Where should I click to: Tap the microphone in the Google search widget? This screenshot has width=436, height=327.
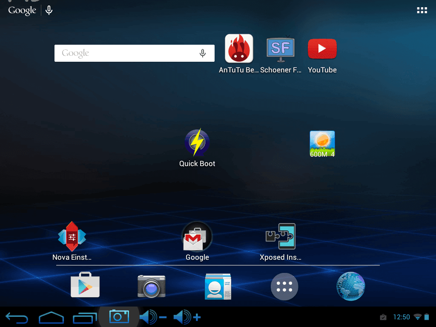(203, 53)
